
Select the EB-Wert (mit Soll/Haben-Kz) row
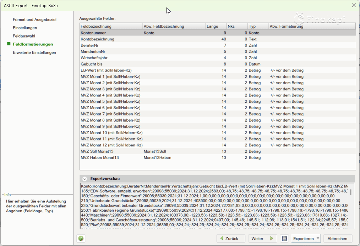click(x=218, y=71)
